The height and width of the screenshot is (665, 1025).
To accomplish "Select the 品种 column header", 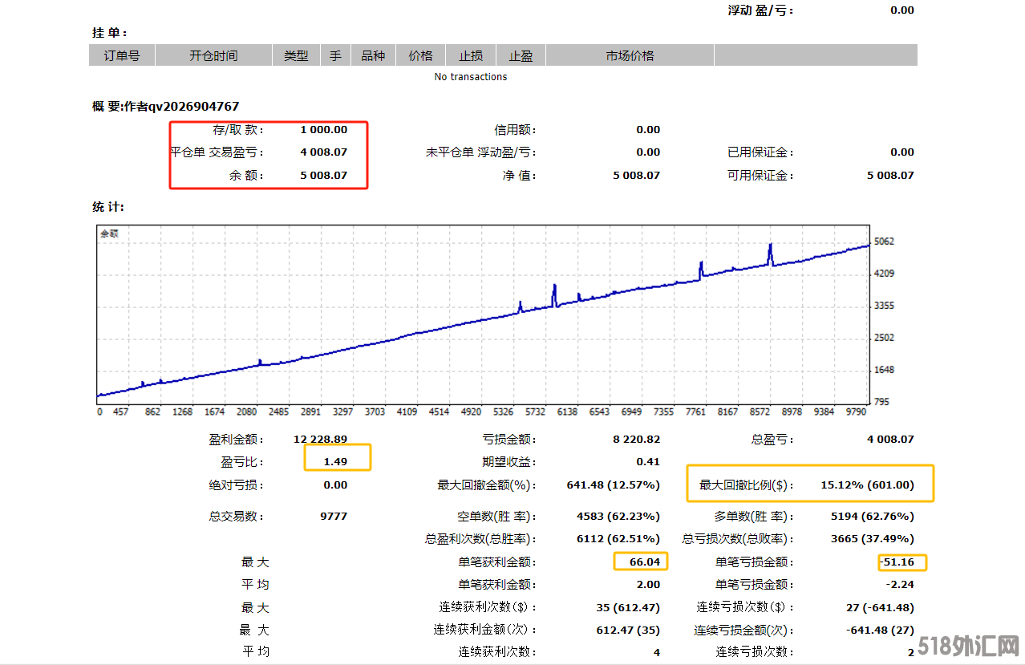I will [373, 55].
